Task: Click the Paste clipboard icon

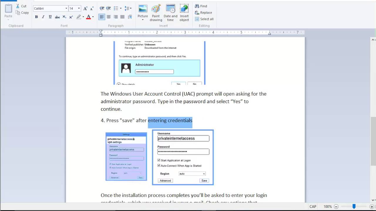Action: 9,8
